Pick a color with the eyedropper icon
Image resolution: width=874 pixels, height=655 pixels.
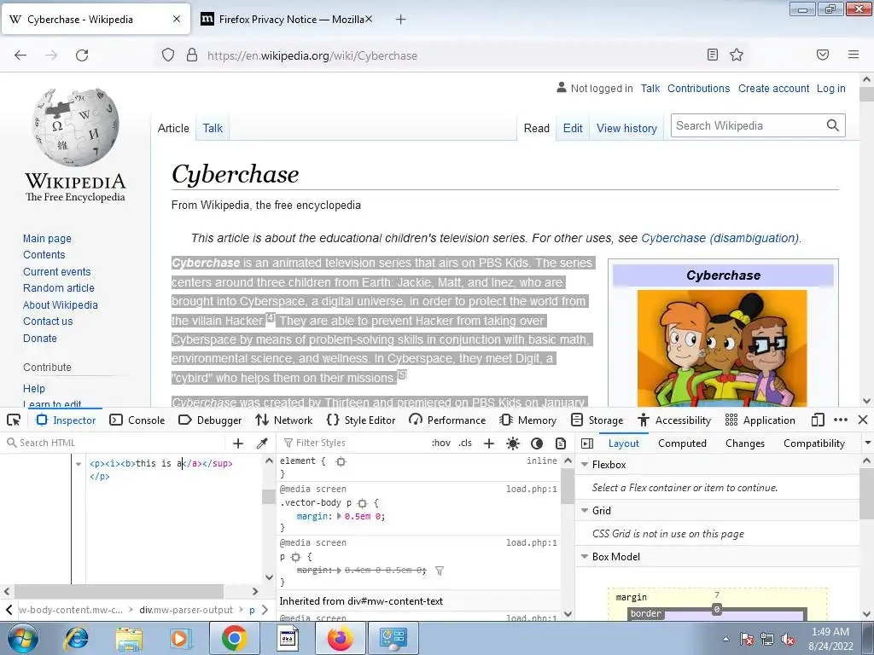click(262, 443)
